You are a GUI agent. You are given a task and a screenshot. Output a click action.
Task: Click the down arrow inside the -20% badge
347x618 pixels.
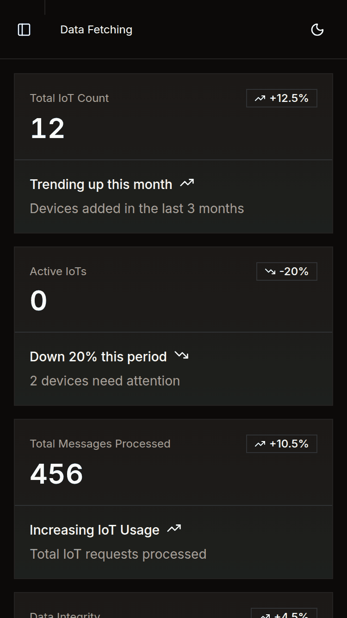pos(270,271)
